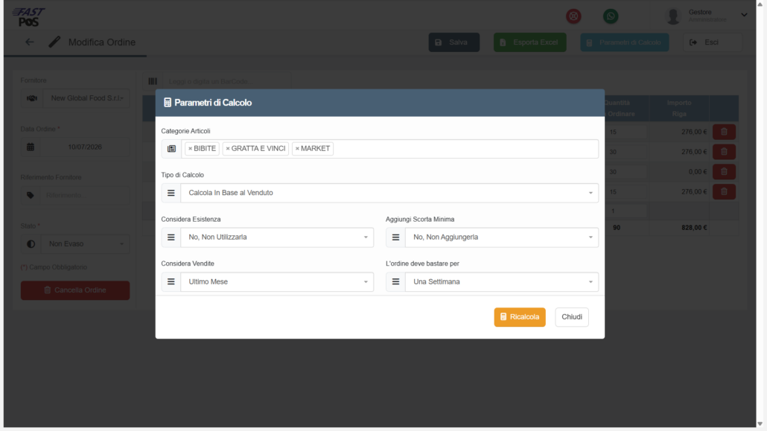Open the Considera Esistenza dropdown
This screenshot has width=767, height=431.
pos(277,237)
